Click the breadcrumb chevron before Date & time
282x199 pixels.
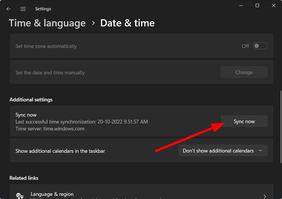pyautogui.click(x=93, y=23)
